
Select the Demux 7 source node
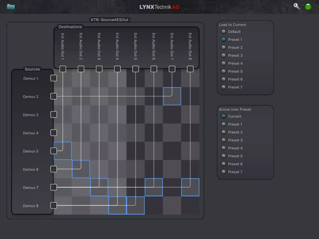[x=54, y=187]
